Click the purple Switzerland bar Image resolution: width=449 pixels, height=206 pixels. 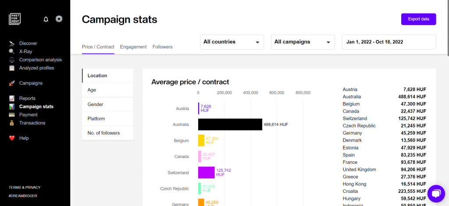click(207, 173)
